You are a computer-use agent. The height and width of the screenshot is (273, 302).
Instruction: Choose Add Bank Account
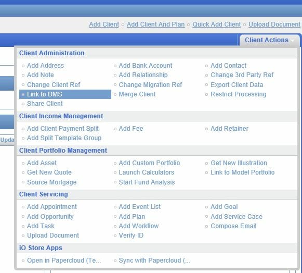pos(146,66)
